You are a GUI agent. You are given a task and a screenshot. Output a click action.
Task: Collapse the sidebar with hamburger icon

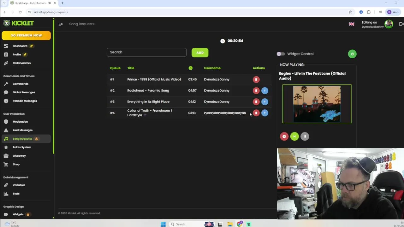[61, 24]
